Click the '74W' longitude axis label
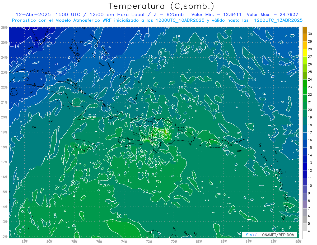This screenshot has height=245, width=317. (x=124, y=241)
